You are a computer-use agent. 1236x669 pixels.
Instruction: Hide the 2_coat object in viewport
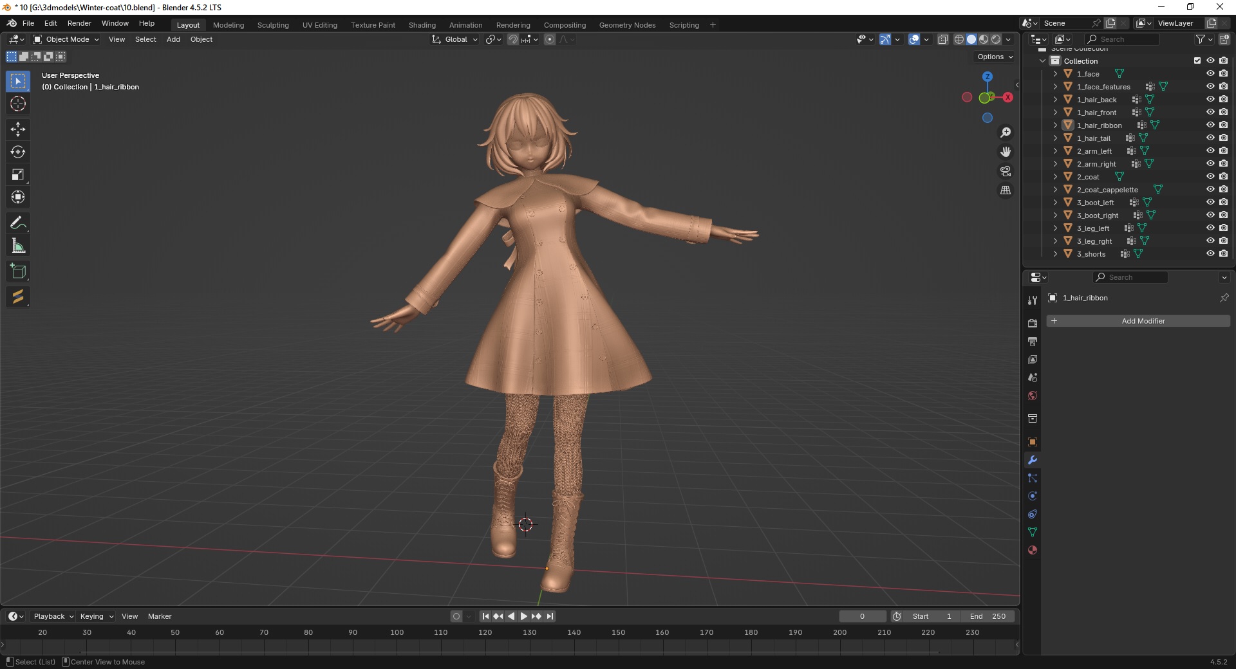[1210, 176]
